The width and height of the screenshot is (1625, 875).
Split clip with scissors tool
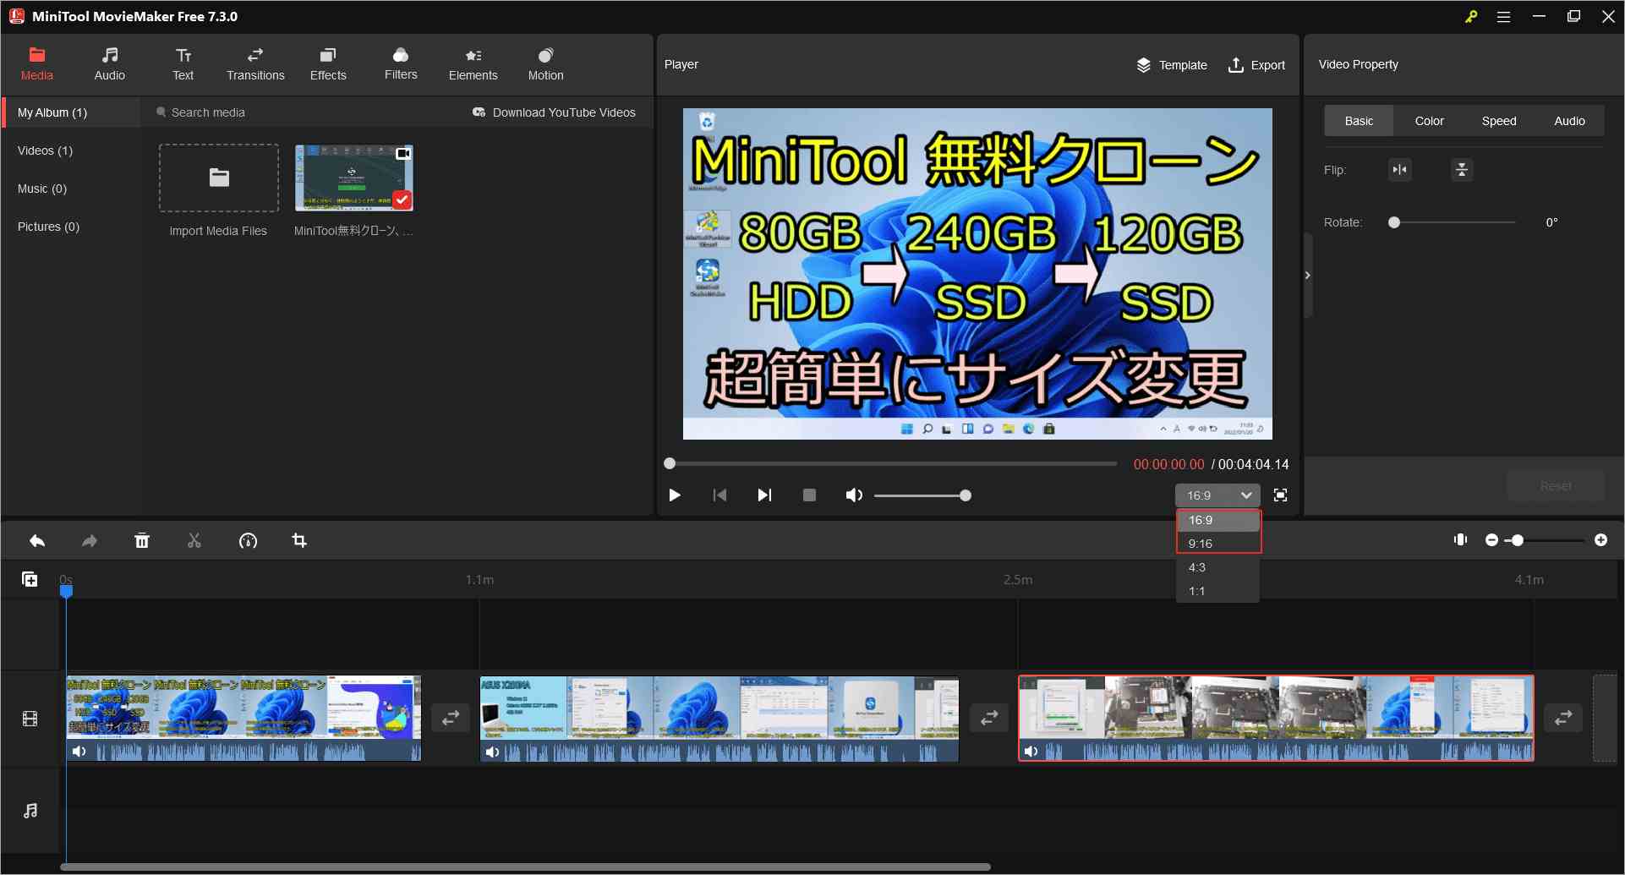pos(194,541)
